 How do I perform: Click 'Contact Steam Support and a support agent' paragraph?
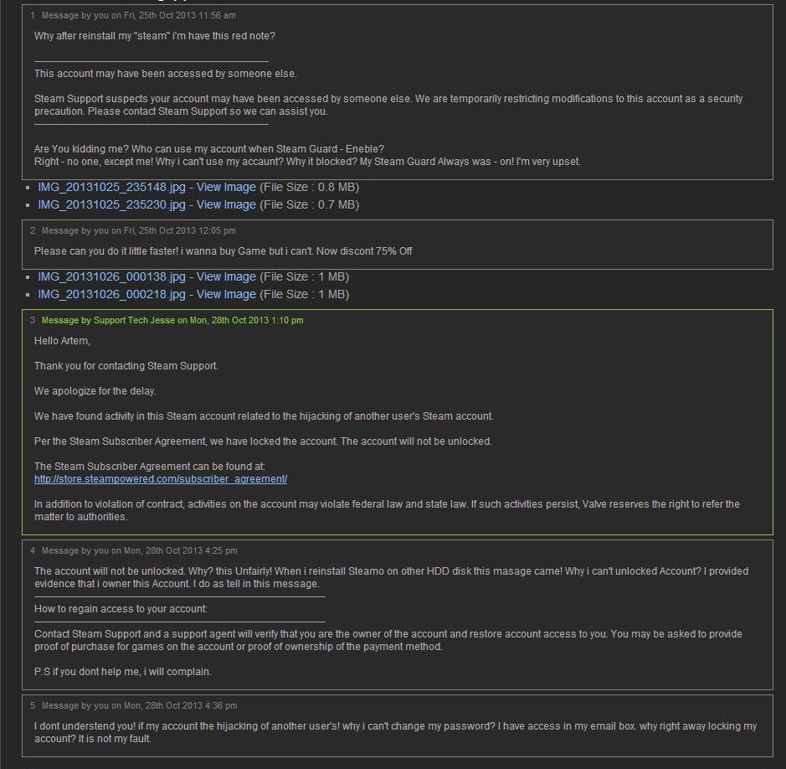click(388, 640)
